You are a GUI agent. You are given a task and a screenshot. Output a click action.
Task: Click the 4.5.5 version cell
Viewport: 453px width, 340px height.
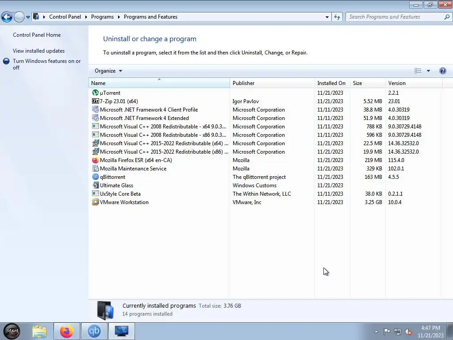(393, 177)
